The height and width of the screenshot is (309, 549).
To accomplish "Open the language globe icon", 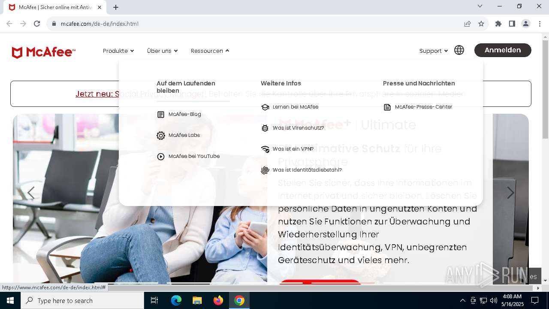I will [x=459, y=50].
